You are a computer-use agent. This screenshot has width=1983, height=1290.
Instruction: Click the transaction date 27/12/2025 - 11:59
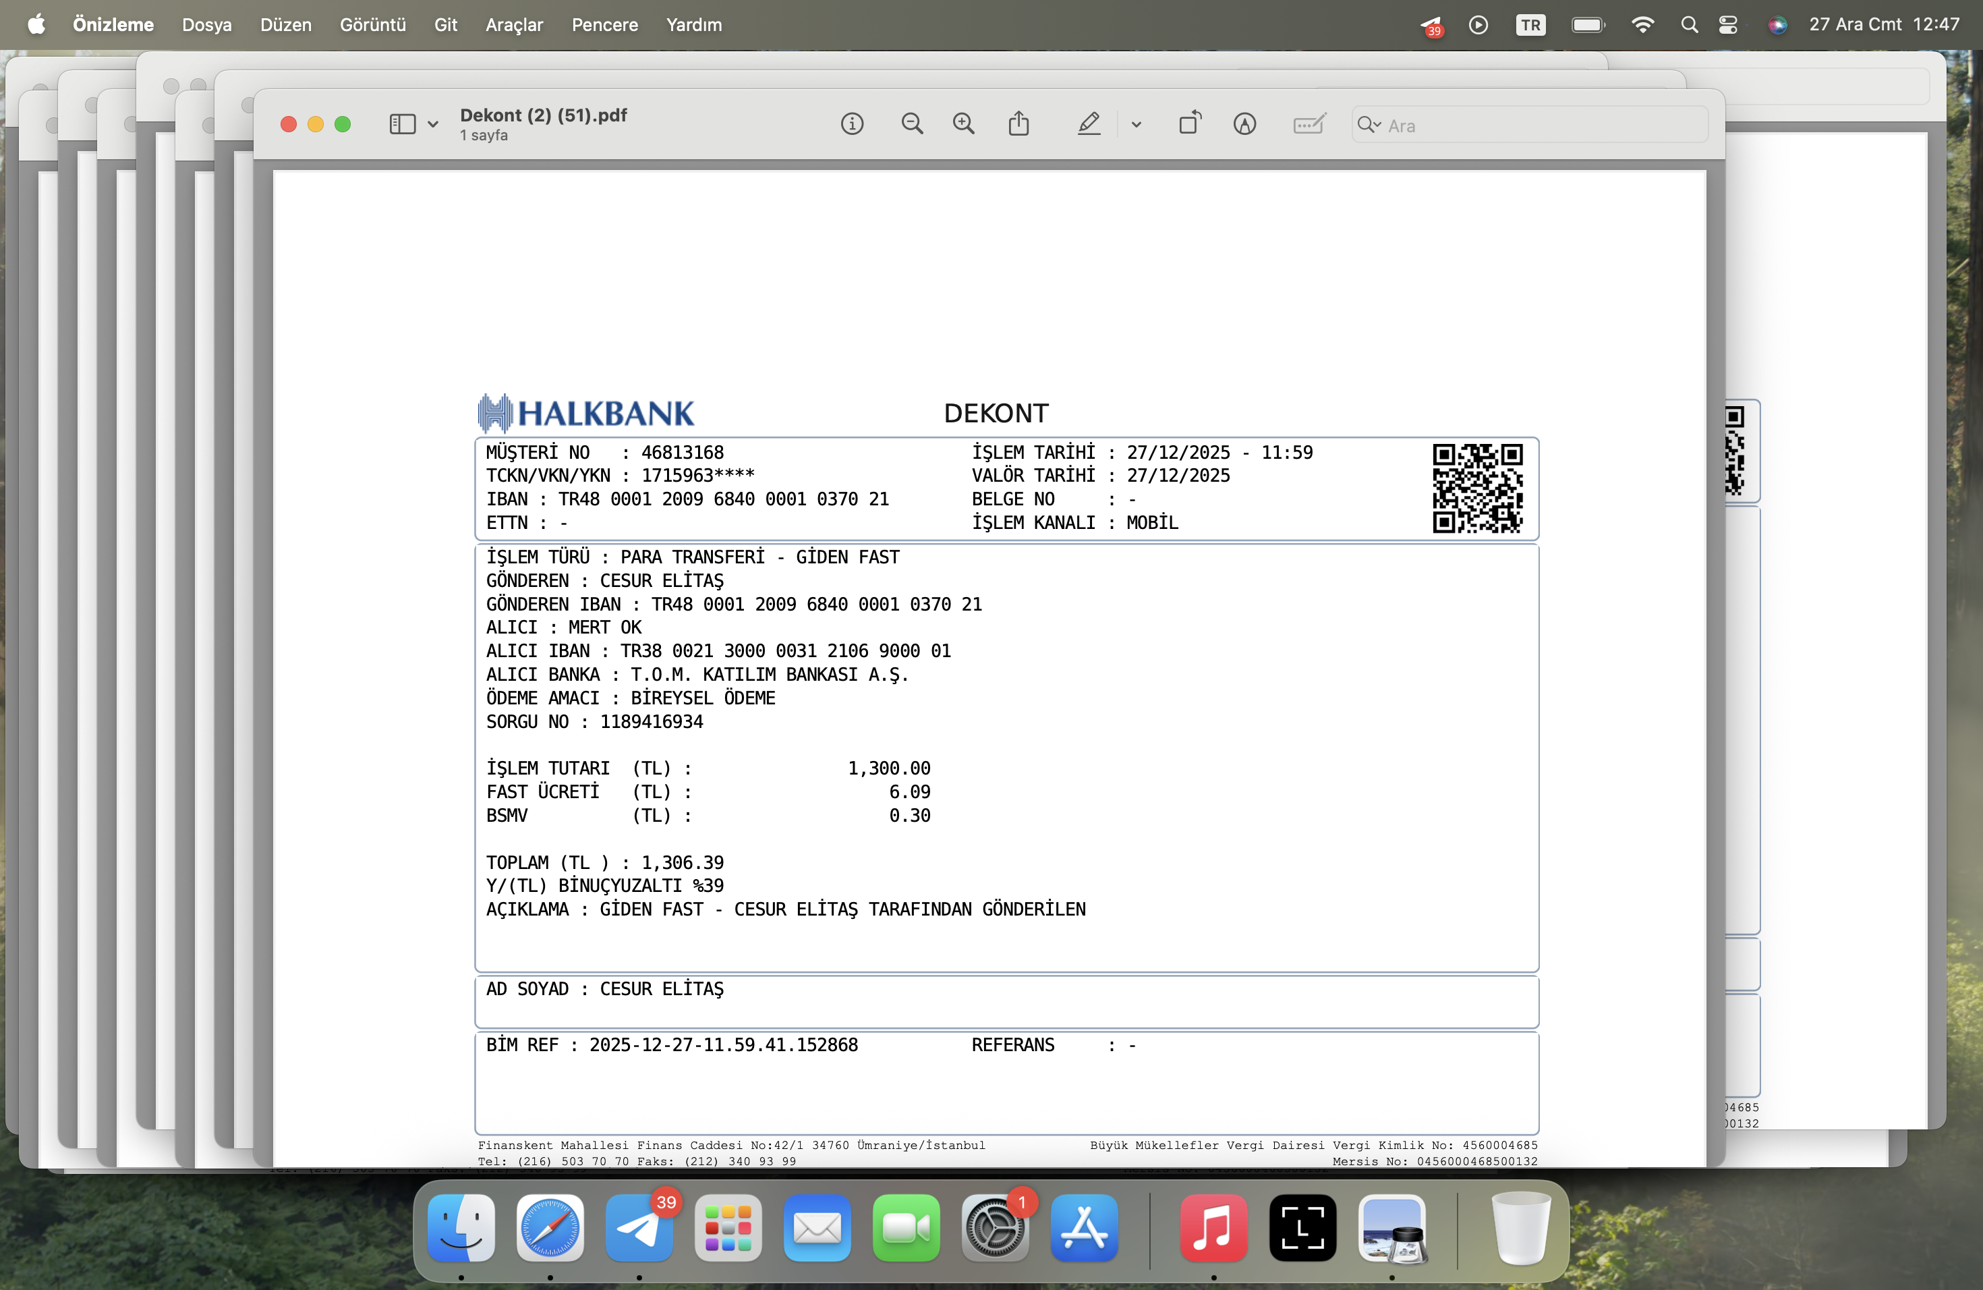(x=1219, y=453)
